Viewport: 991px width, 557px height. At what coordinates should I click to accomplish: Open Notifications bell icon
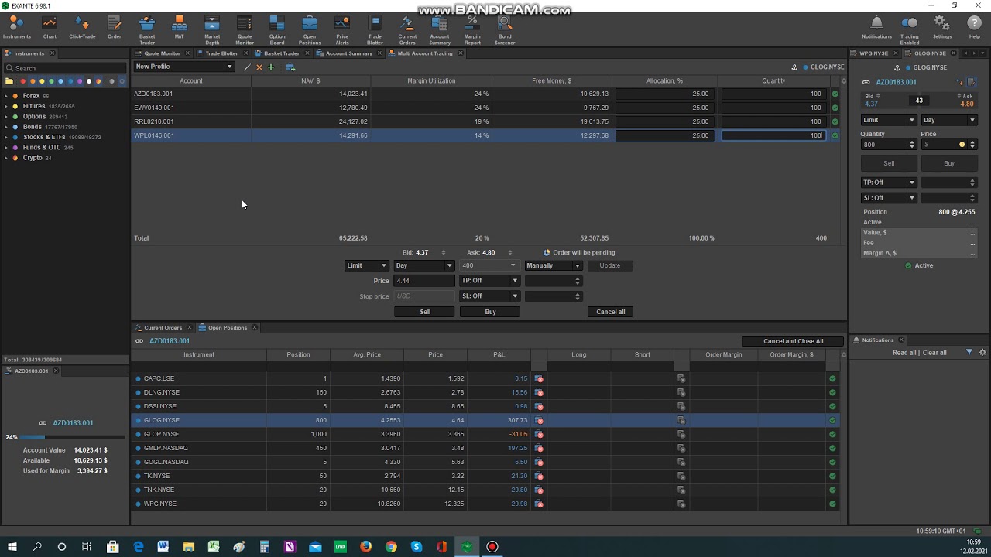(x=876, y=28)
